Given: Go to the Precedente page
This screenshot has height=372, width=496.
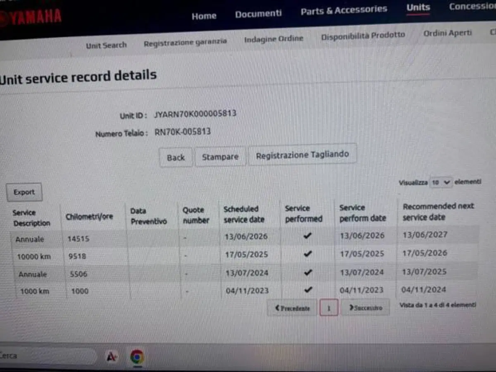Looking at the screenshot, I should 292,308.
